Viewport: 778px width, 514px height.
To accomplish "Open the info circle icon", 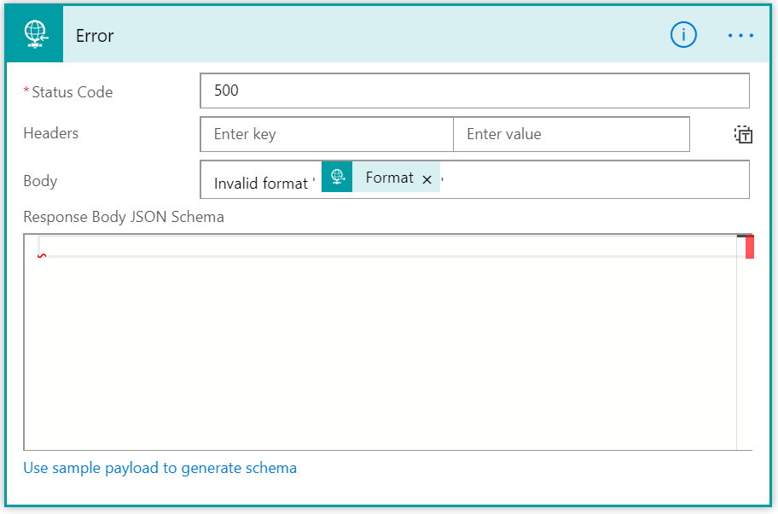I will pos(683,35).
